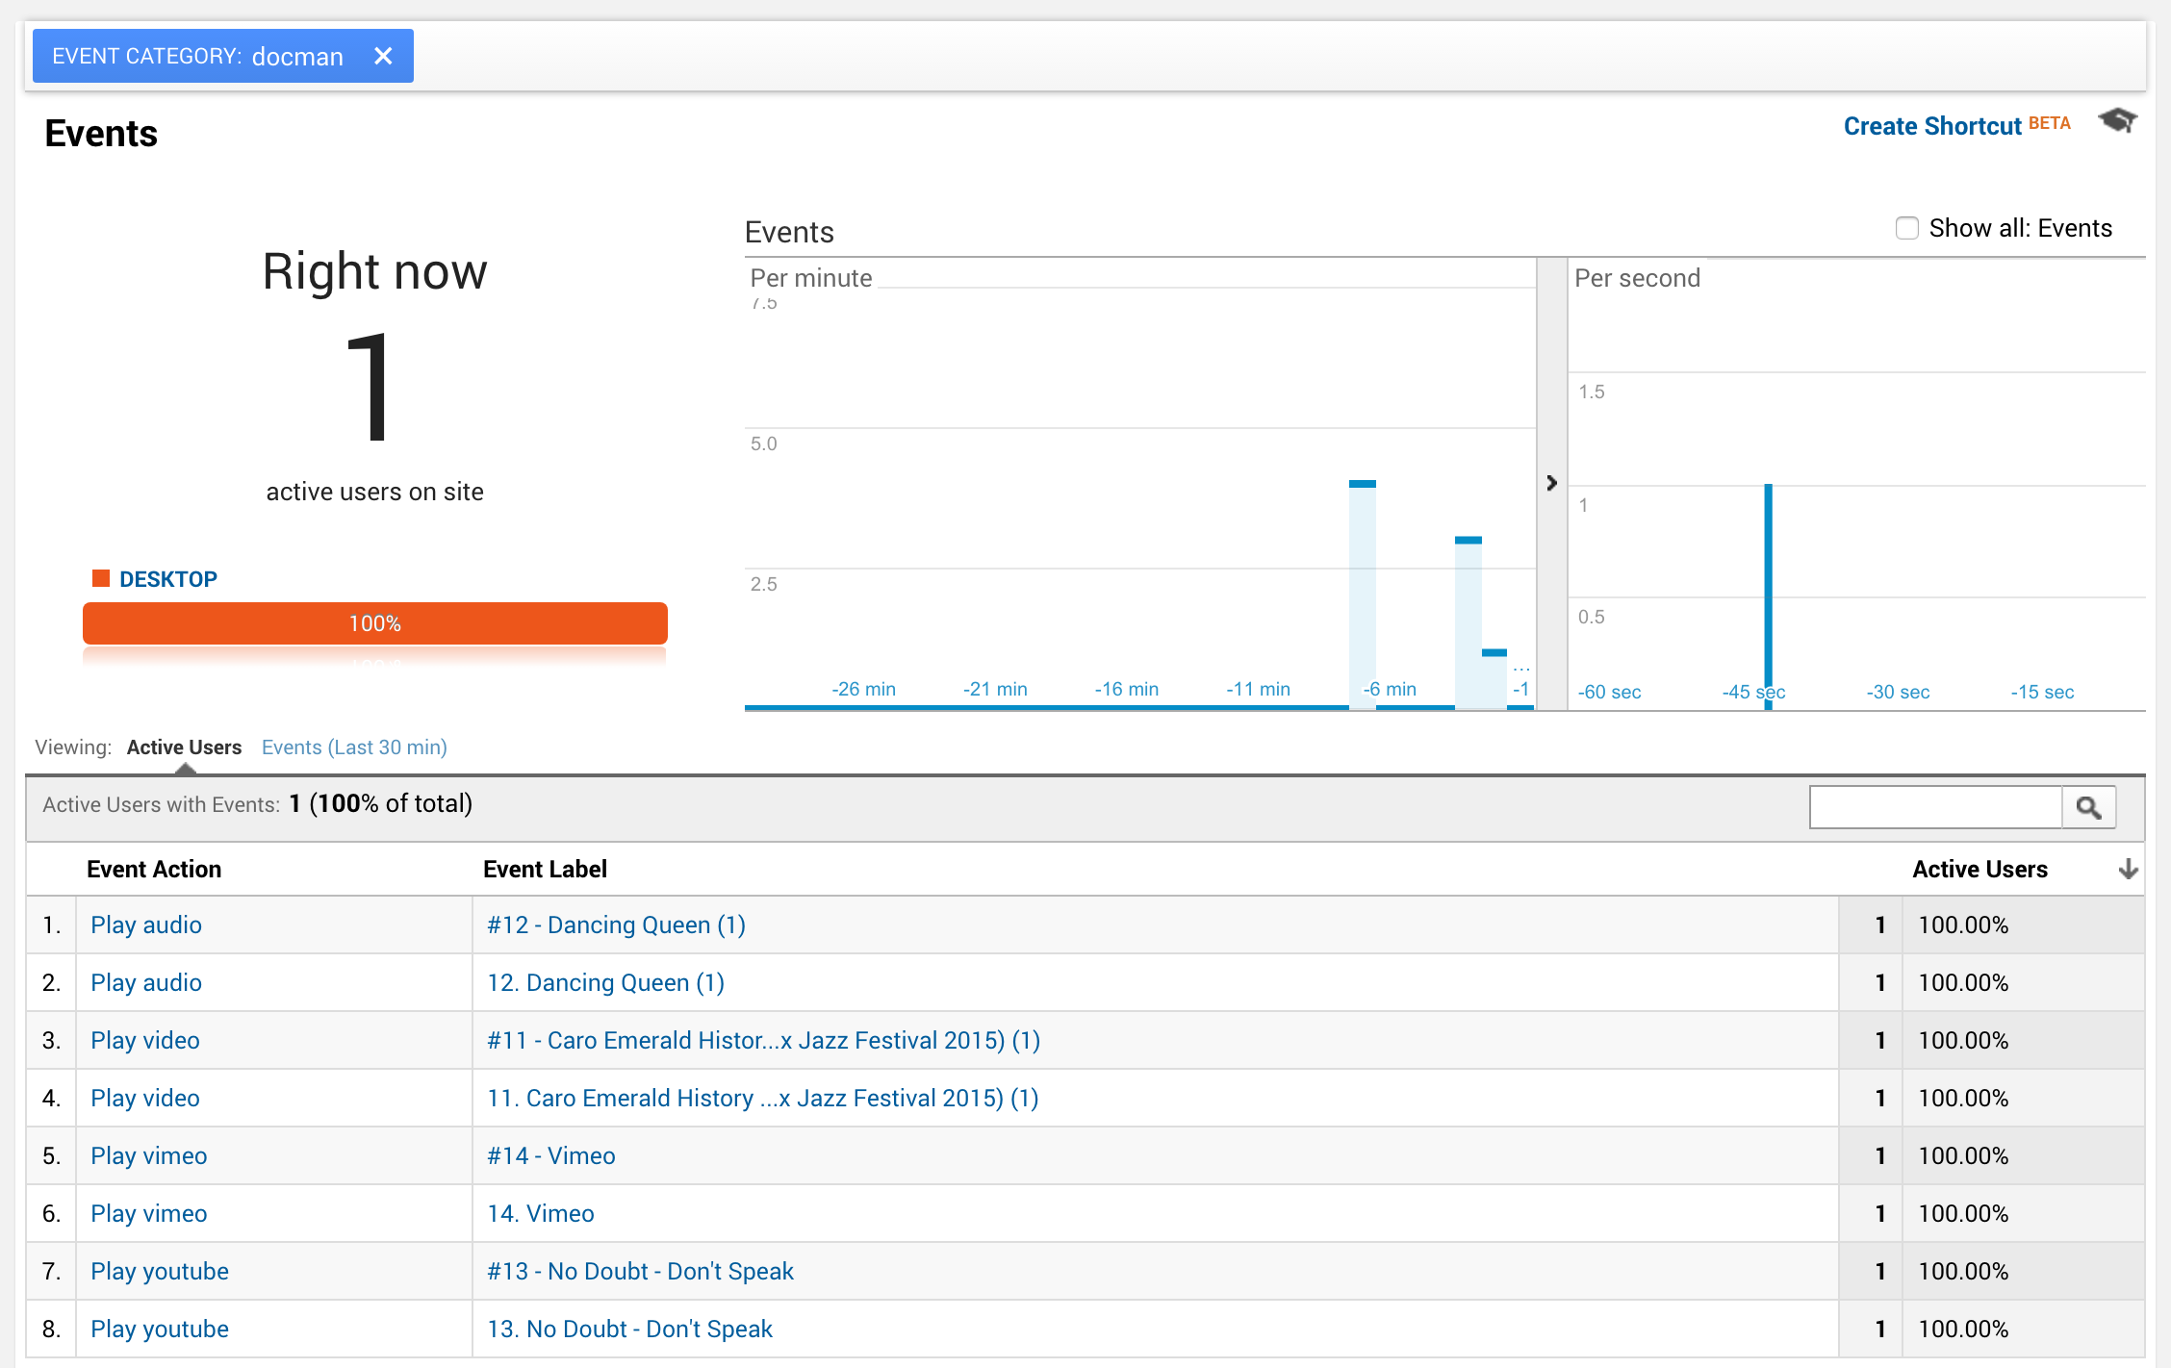Image resolution: width=2171 pixels, height=1368 pixels.
Task: Open the Play audio event action
Action: pos(145,925)
